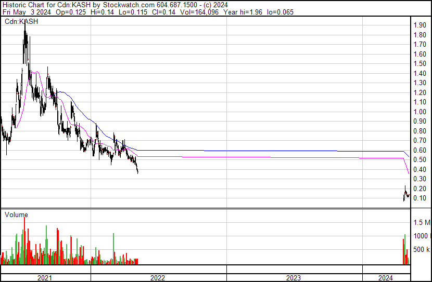Screen dimensions: 432x282
Task: Click the 2021 price peak near 1.90
Action: (x=25, y=29)
